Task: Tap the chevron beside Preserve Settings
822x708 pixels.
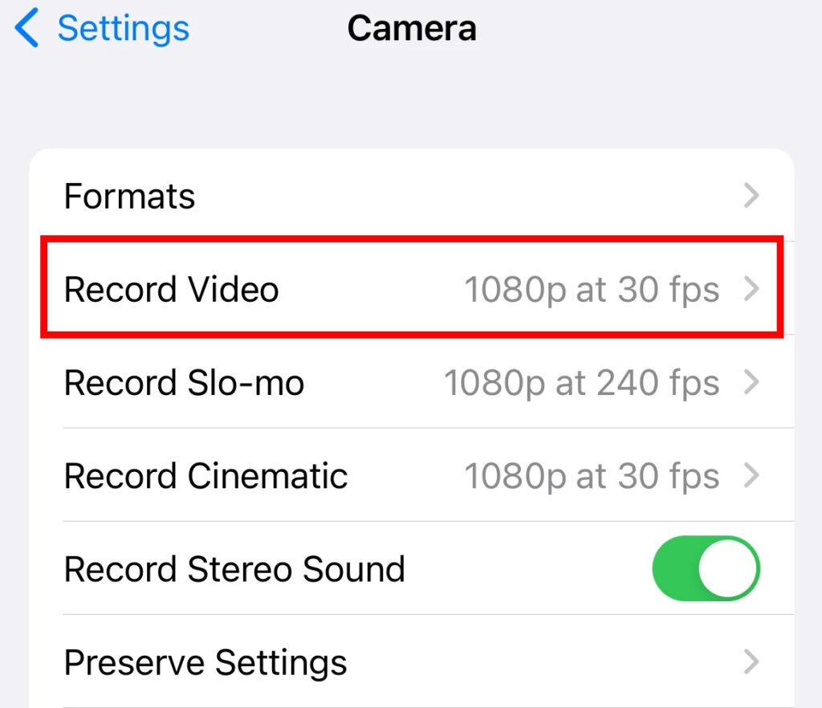Action: point(750,661)
